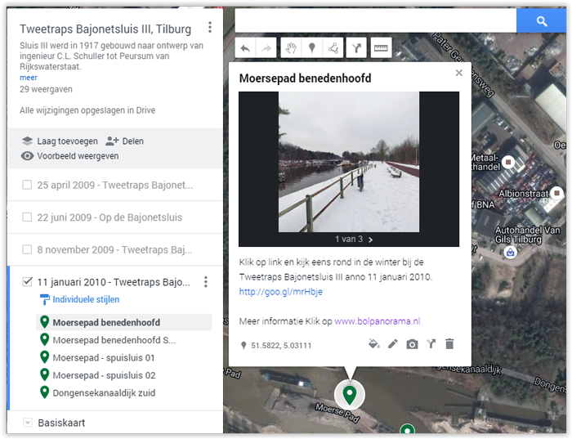
Task: Click Moersepad benedenhoofd popup title
Action: point(306,78)
